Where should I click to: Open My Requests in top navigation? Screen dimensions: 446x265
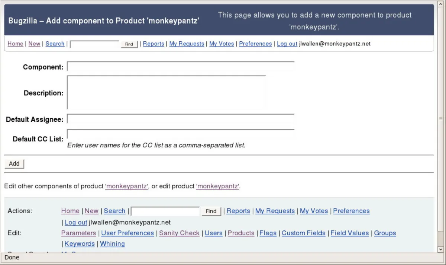pos(187,44)
